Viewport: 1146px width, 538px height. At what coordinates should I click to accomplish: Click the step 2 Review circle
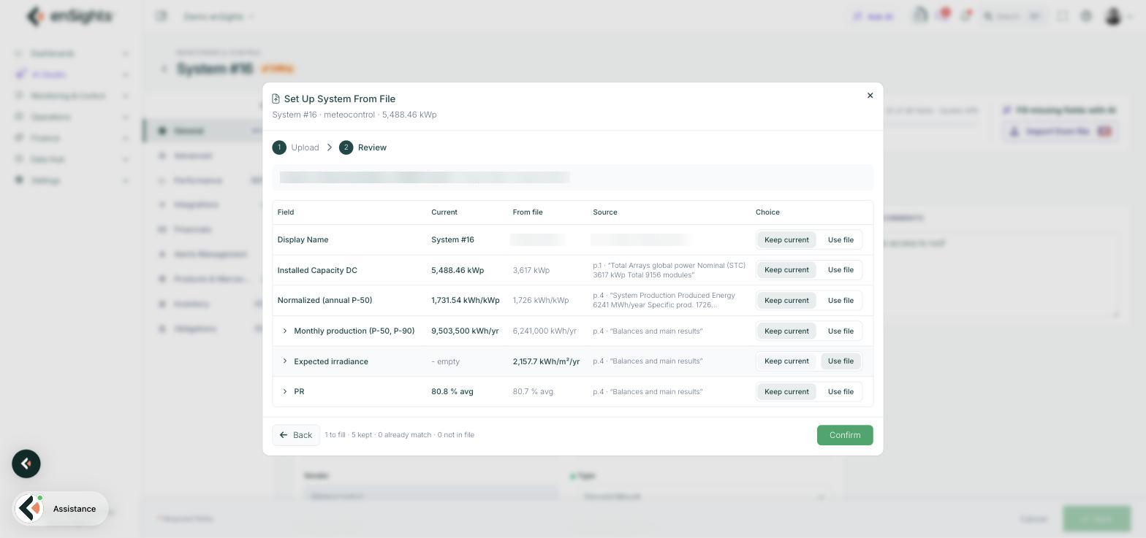click(346, 147)
